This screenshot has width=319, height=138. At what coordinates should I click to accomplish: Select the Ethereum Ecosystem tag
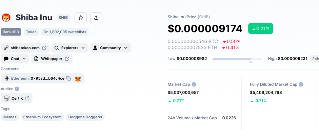[42, 117]
